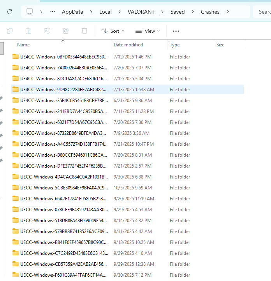Viewport: 271px width, 281px height.
Task: Select folder UECC-Windows-C7C2492D43483E6C3143...
Action: (x=127, y=253)
